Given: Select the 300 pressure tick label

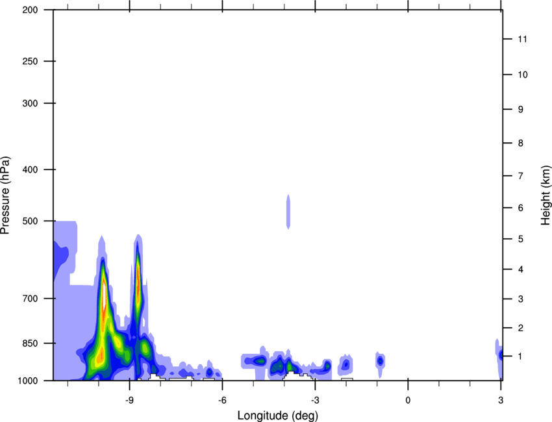Looking at the screenshot, I should (30, 103).
